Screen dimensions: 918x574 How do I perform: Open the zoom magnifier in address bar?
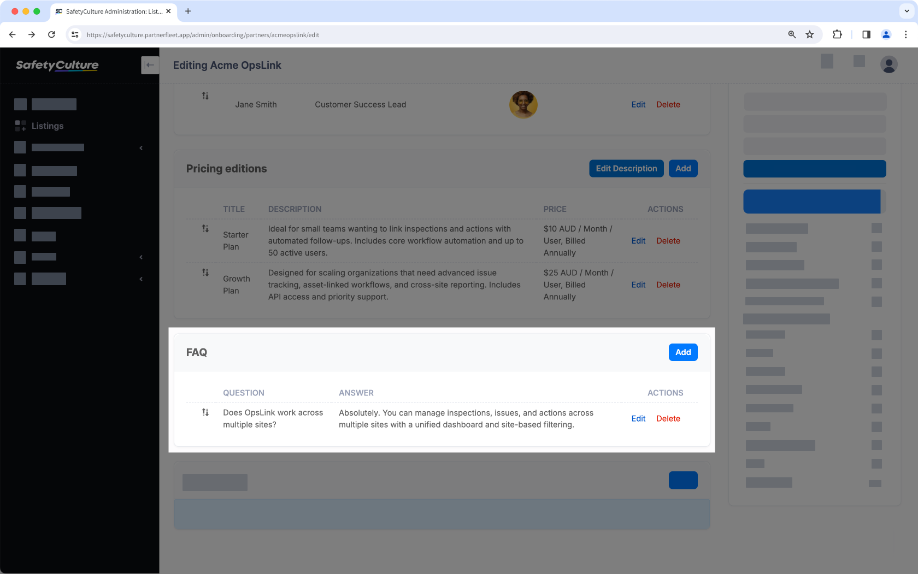coord(792,34)
